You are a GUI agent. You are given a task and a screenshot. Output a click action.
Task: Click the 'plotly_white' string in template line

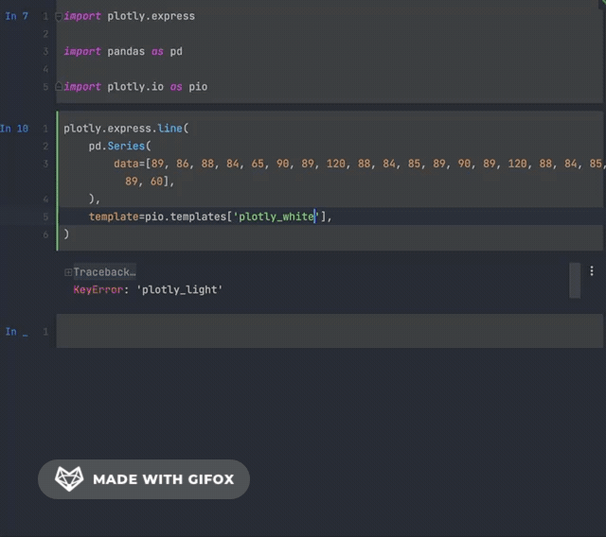[x=276, y=217]
